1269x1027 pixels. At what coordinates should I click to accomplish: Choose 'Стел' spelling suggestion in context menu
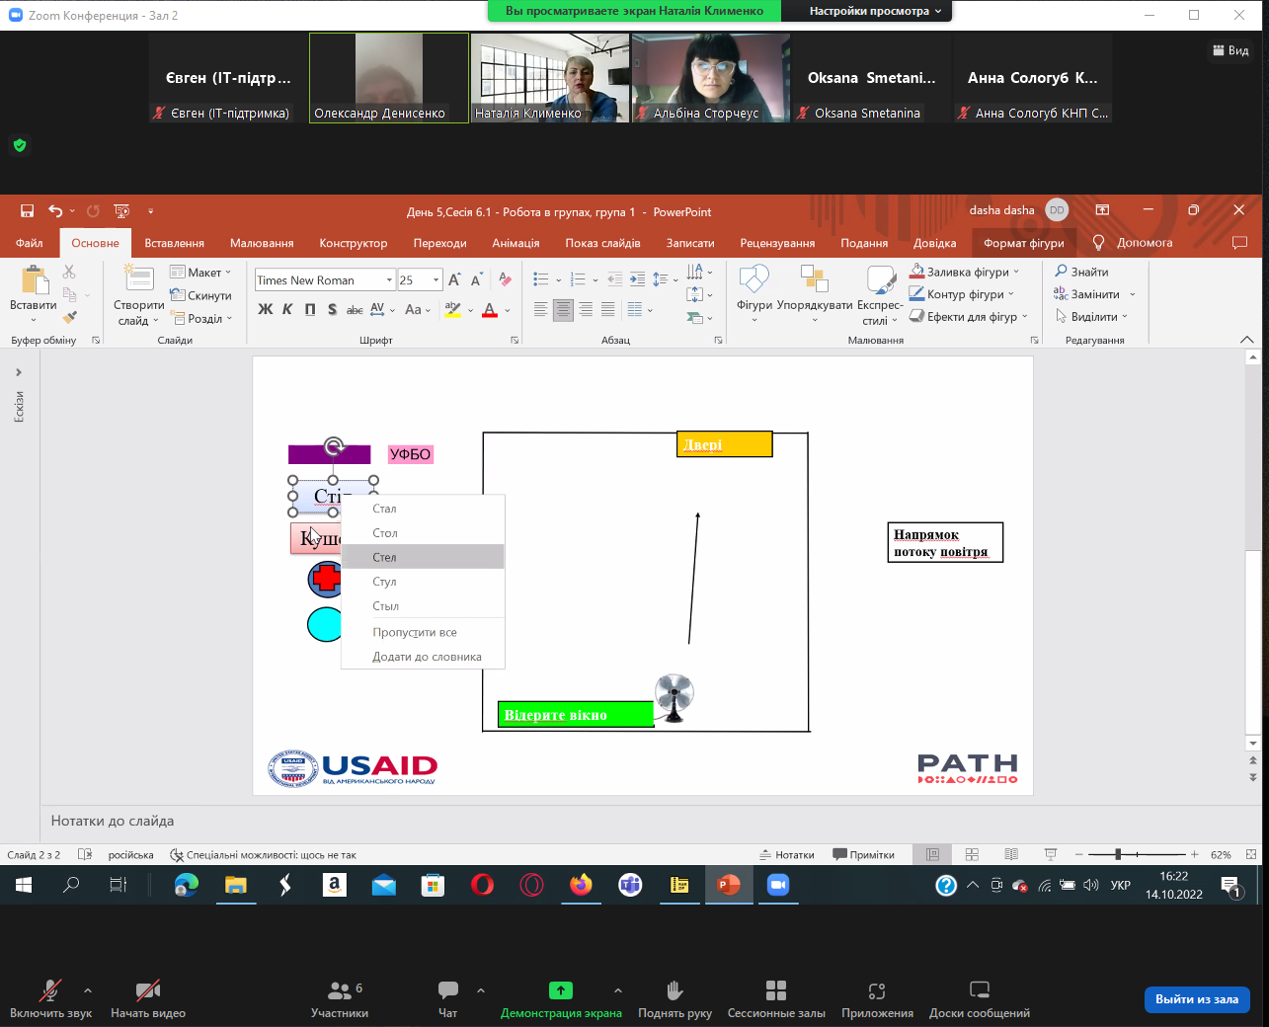(x=385, y=557)
